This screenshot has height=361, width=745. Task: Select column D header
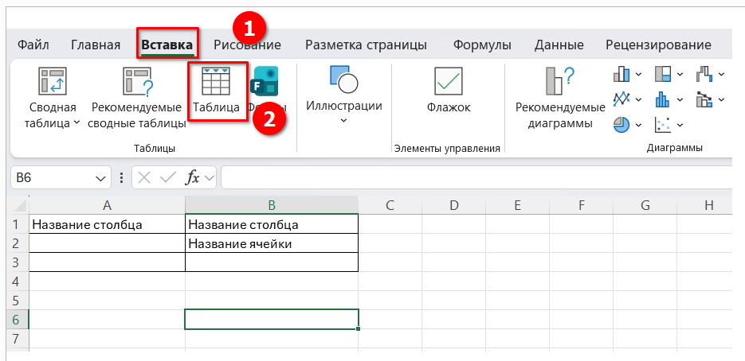(x=453, y=205)
